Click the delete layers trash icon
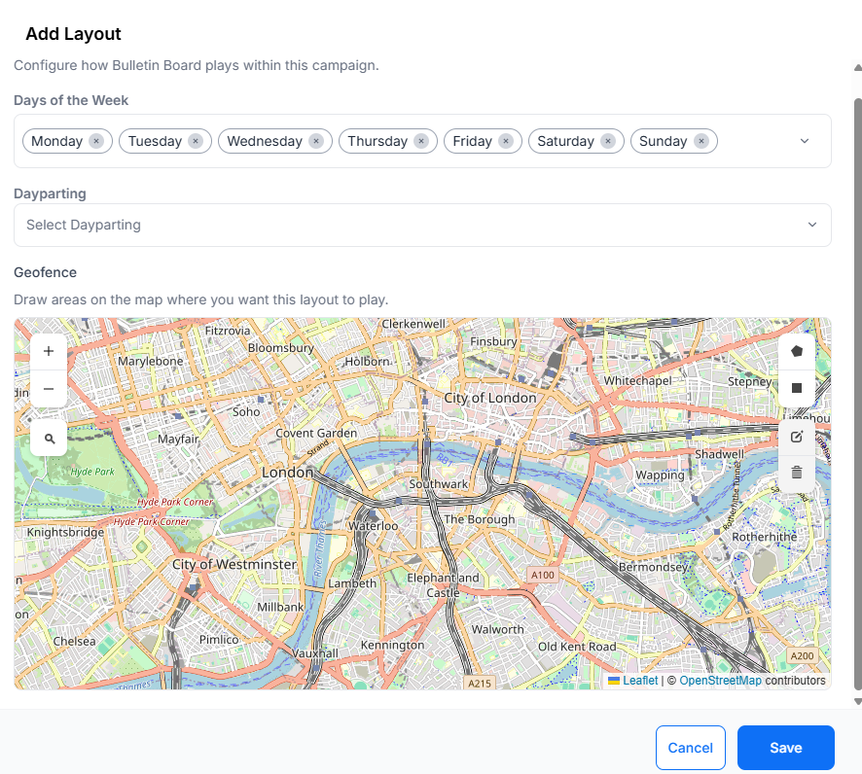The image size is (862, 774). pyautogui.click(x=797, y=473)
